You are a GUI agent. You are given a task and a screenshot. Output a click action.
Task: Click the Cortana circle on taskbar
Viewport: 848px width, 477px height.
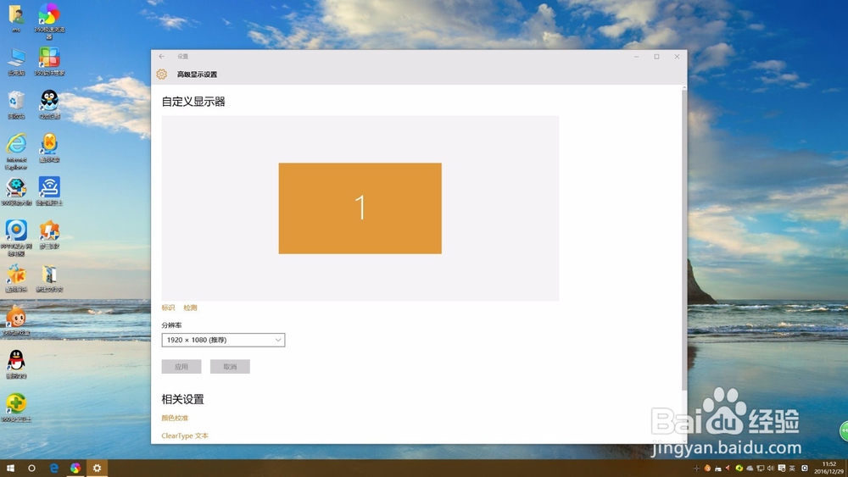point(31,468)
